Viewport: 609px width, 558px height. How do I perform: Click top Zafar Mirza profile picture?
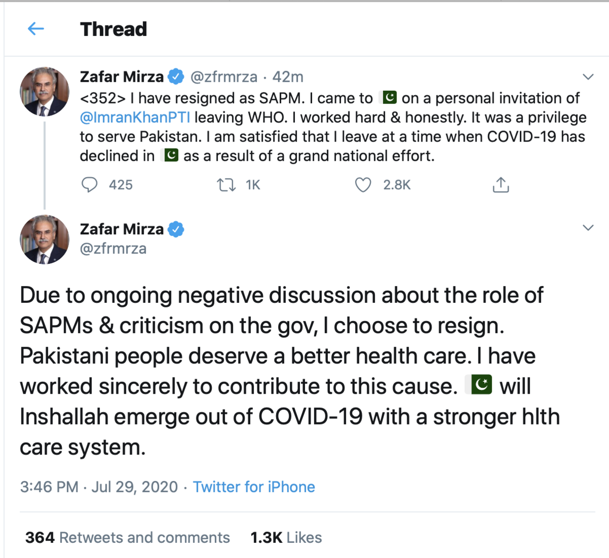point(45,92)
